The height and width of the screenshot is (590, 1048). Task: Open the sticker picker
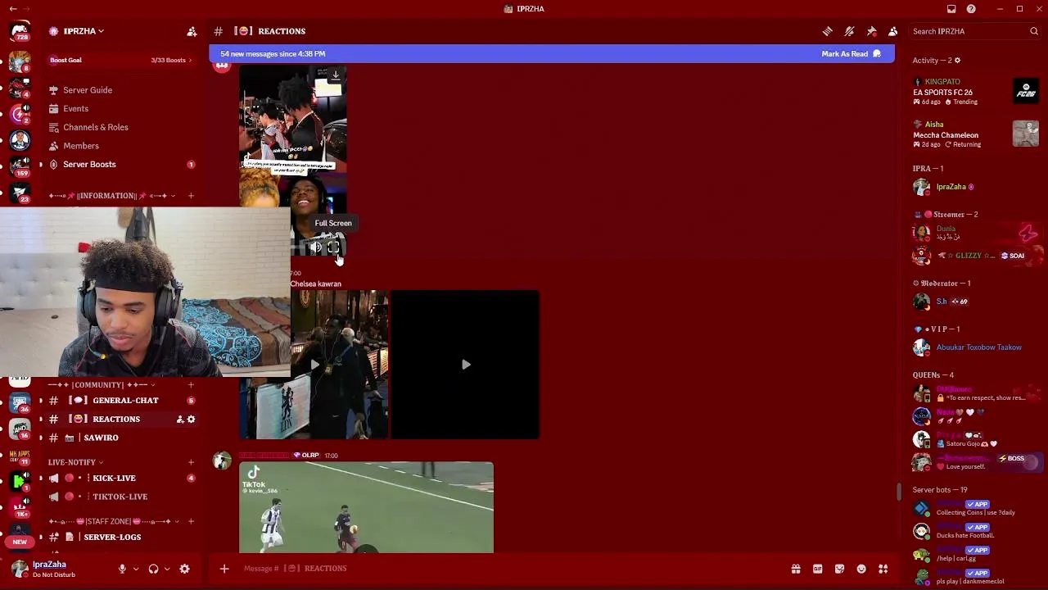839,569
